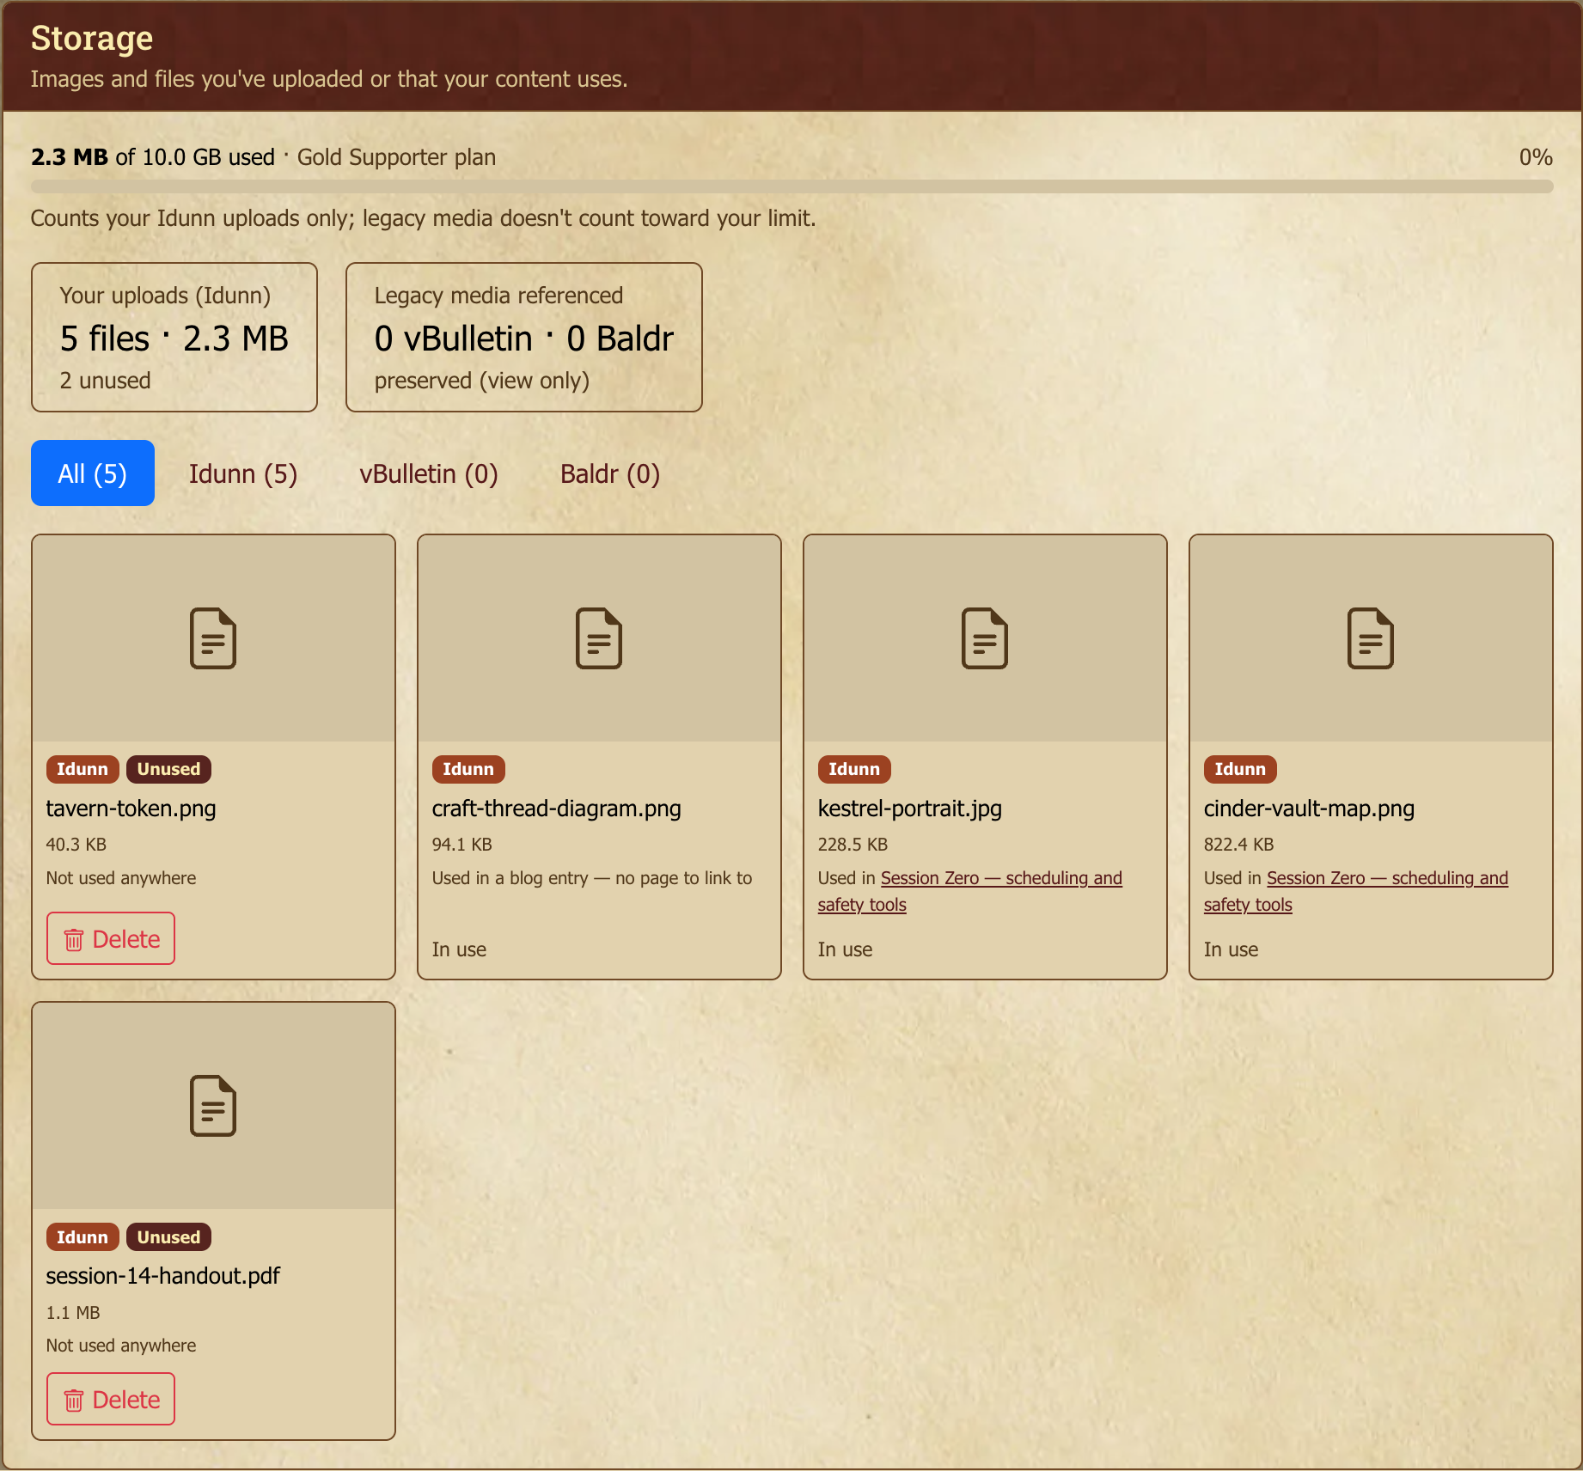The width and height of the screenshot is (1583, 1471).
Task: Click the Unused badge on tavern-token.png
Action: pyautogui.click(x=168, y=769)
